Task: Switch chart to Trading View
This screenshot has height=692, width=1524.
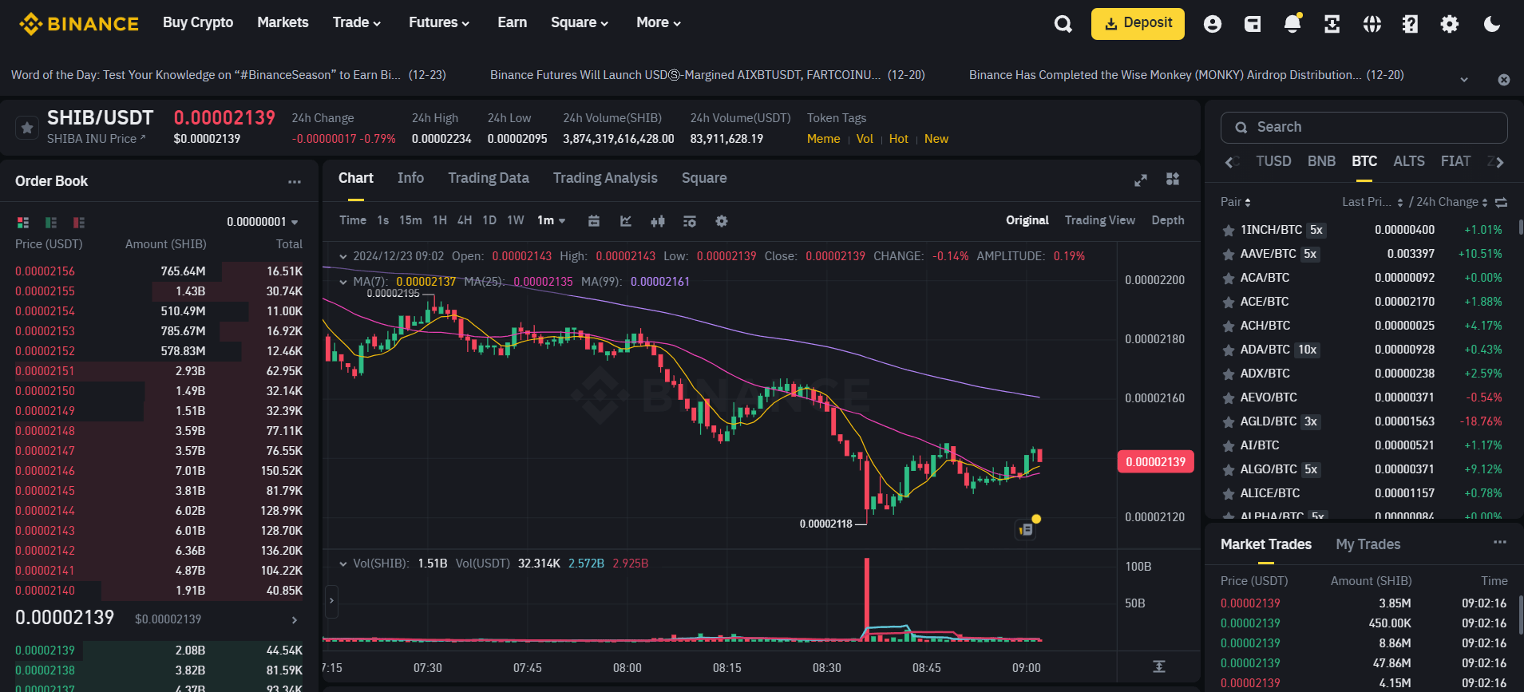Action: (1099, 220)
